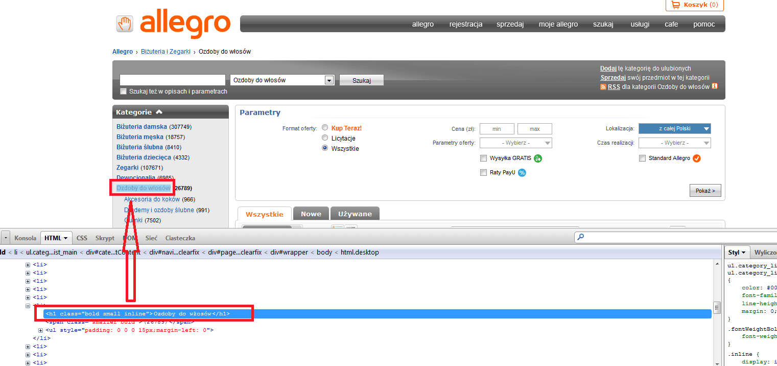Open the 'z całej Polski' location dropdown
Image resolution: width=777 pixels, height=366 pixels.
pos(674,129)
